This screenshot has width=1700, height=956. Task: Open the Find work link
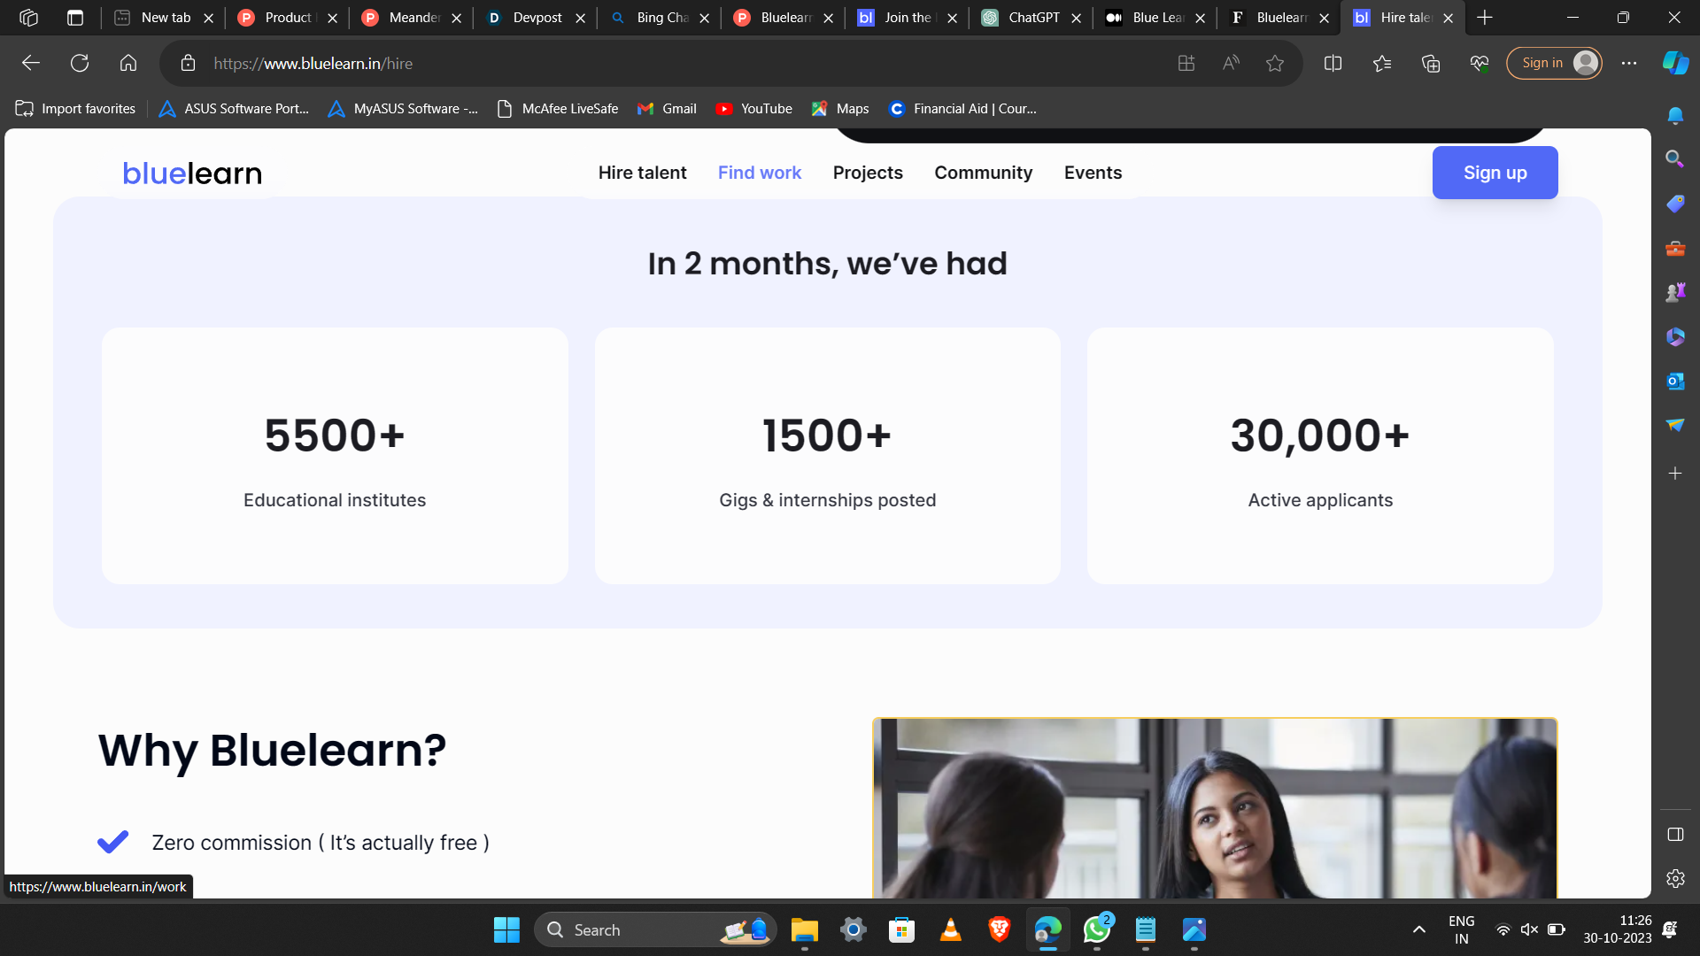759,173
